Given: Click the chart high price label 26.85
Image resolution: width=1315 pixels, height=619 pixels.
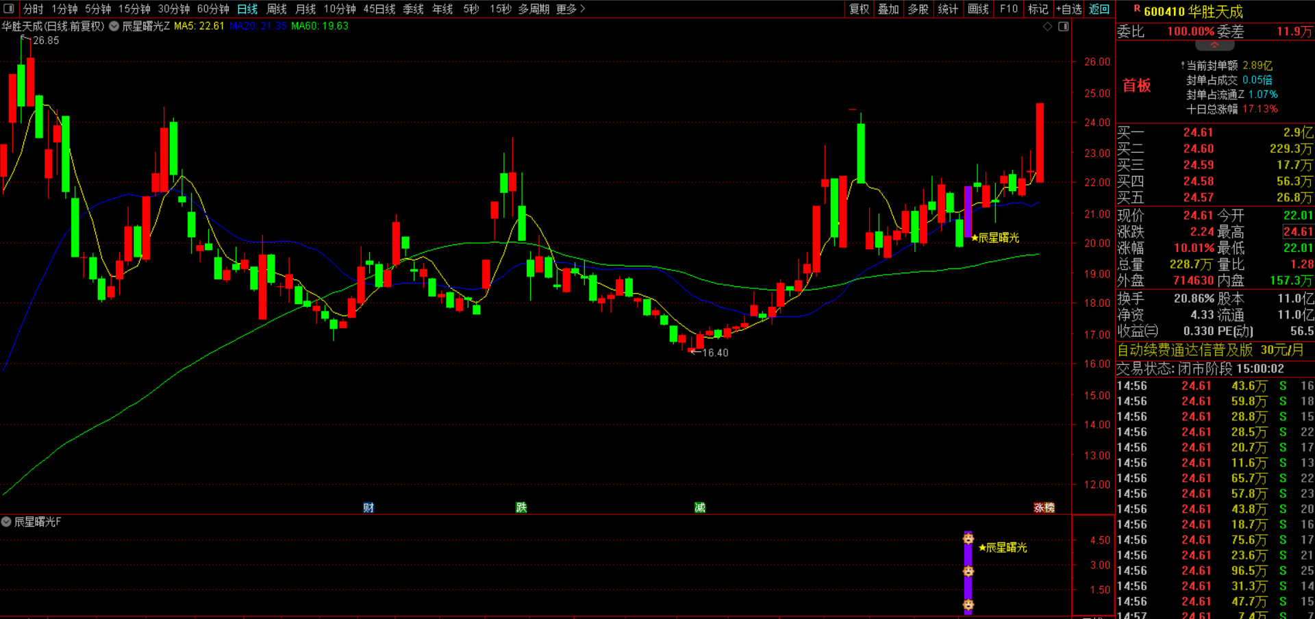Looking at the screenshot, I should 46,40.
